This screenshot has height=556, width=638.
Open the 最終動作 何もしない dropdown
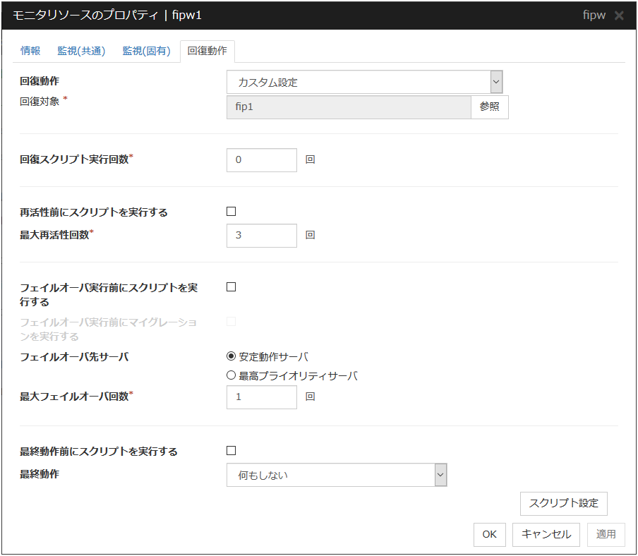(x=337, y=476)
